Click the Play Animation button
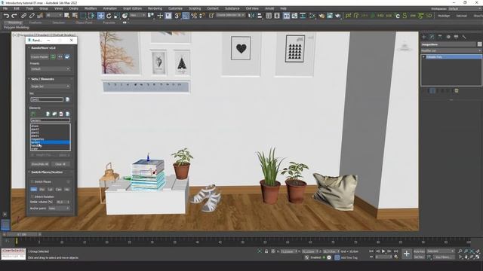Screen dimensions: 483x271 click(x=383, y=251)
